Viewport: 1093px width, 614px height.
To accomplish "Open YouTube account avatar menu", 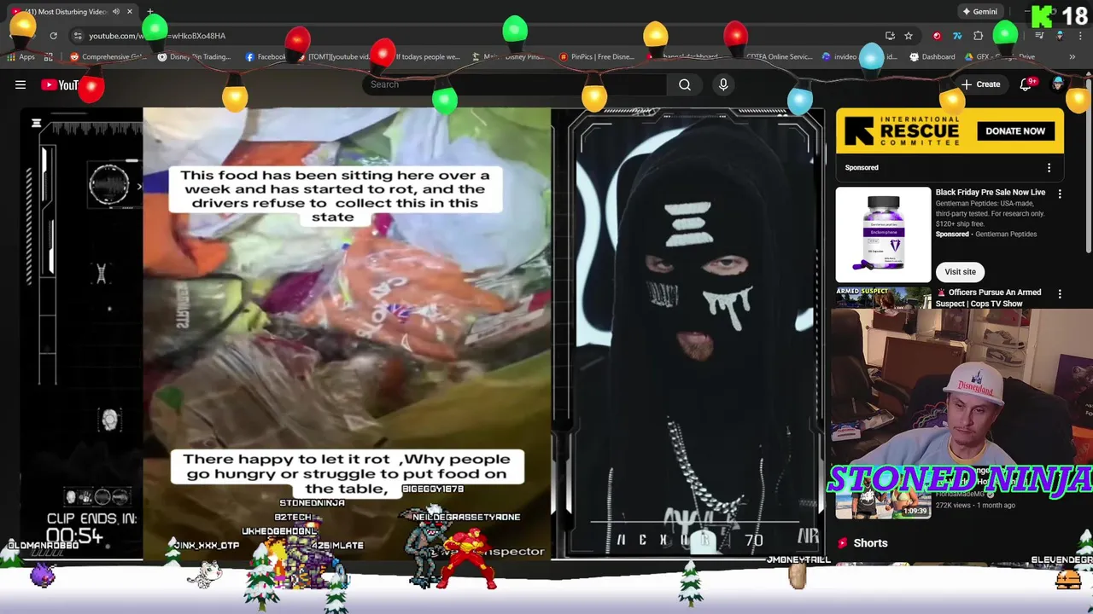I will (x=1059, y=84).
